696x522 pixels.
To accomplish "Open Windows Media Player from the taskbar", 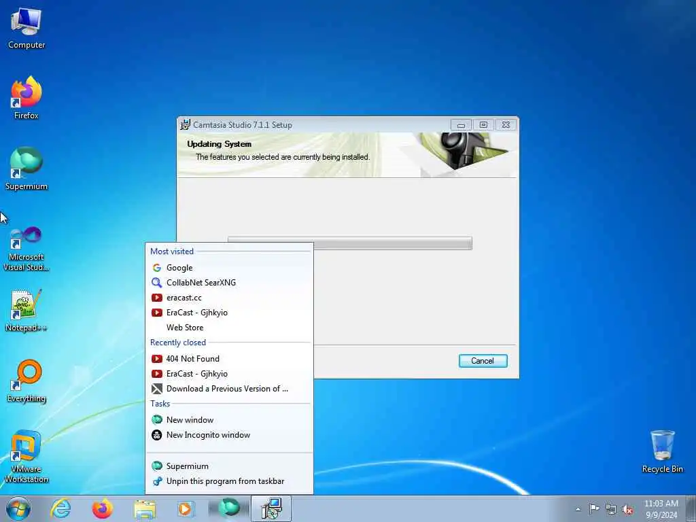I will coord(186,508).
